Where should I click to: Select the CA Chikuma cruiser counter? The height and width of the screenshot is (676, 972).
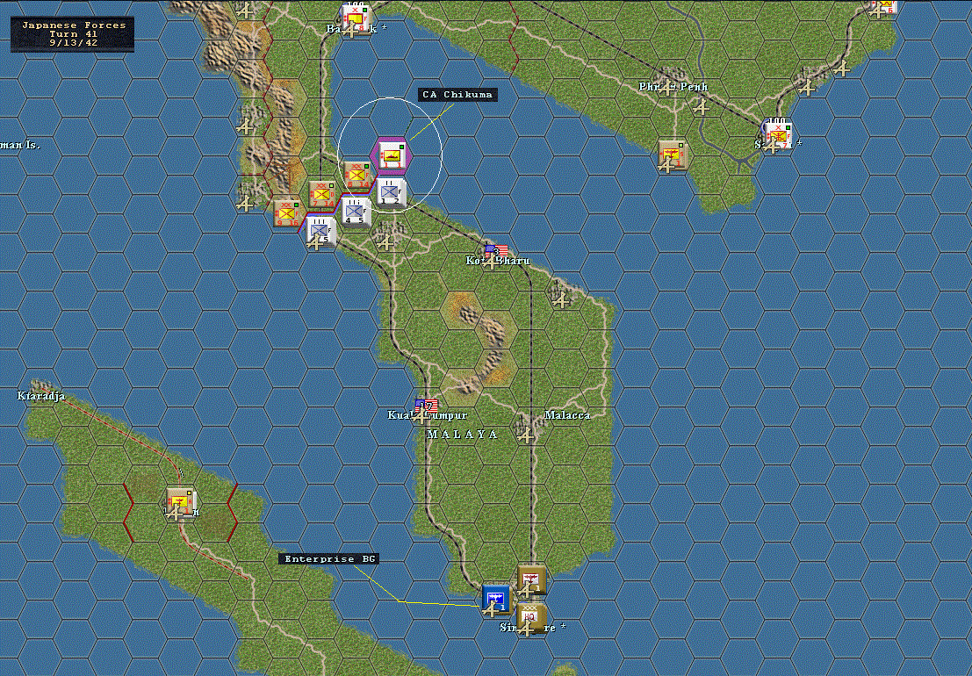391,155
